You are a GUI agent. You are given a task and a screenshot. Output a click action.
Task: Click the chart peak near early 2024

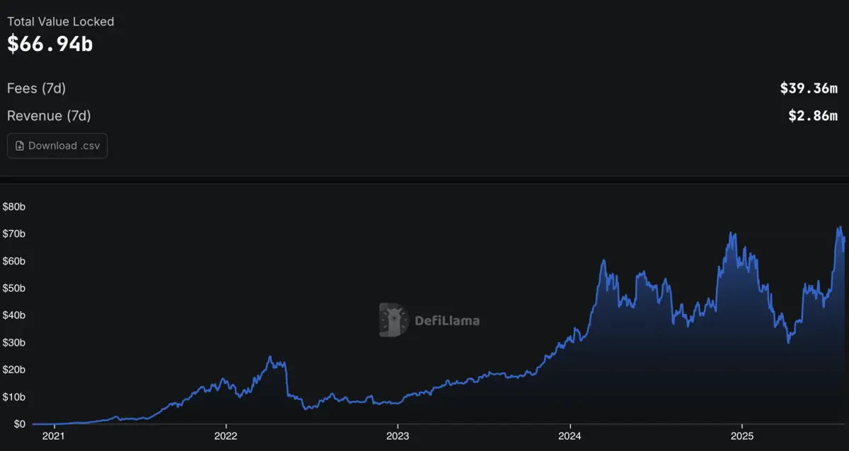[603, 262]
